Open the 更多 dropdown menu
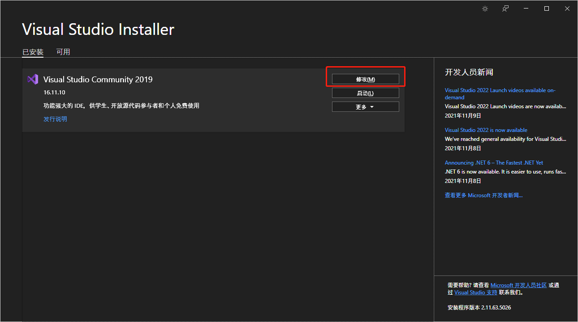Image resolution: width=578 pixels, height=322 pixels. pyautogui.click(x=365, y=106)
